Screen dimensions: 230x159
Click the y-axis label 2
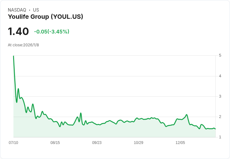pyautogui.click(x=220, y=117)
